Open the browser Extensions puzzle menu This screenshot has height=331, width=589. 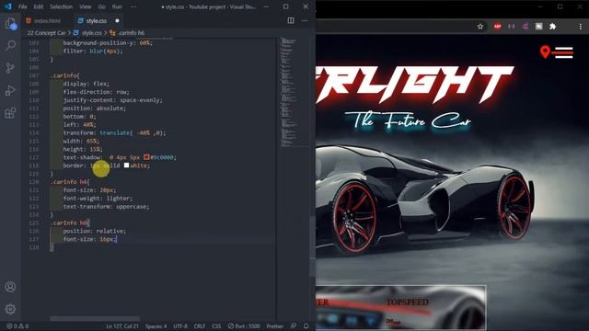point(552,27)
